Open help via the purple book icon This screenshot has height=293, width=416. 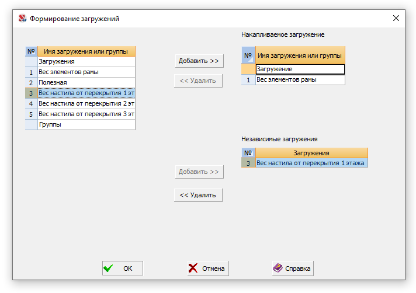(278, 268)
